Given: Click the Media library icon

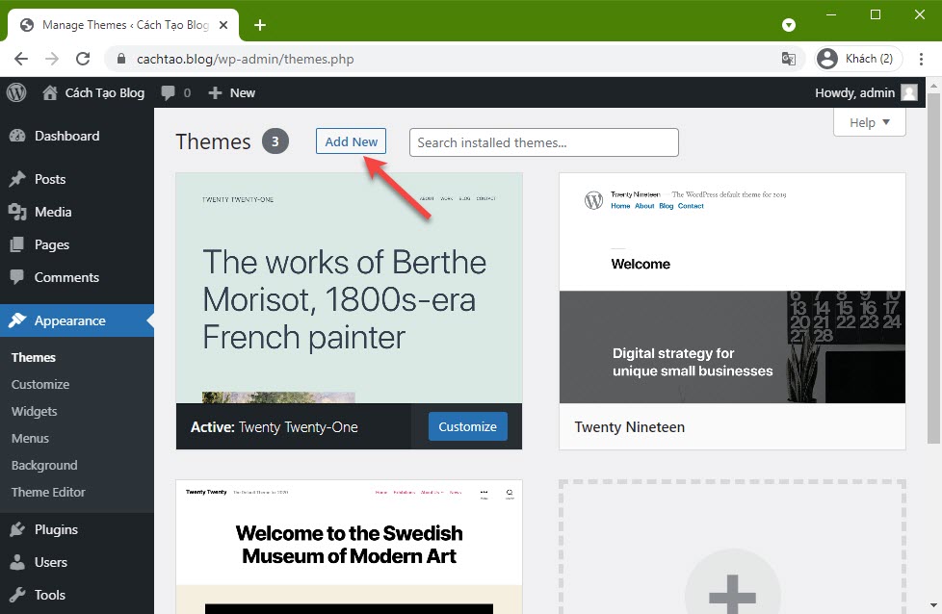Looking at the screenshot, I should tap(17, 212).
